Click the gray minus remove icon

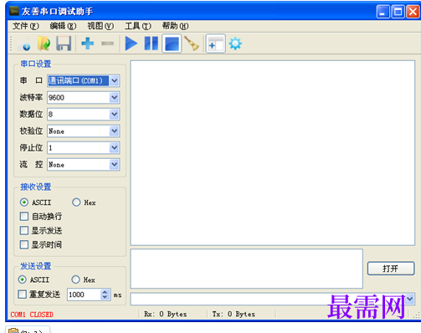107,44
